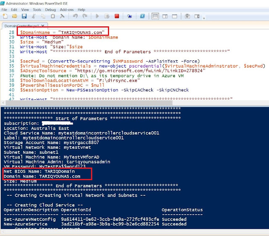Open the Debug menu
This screenshot has height=236, width=269.
tap(50, 10)
